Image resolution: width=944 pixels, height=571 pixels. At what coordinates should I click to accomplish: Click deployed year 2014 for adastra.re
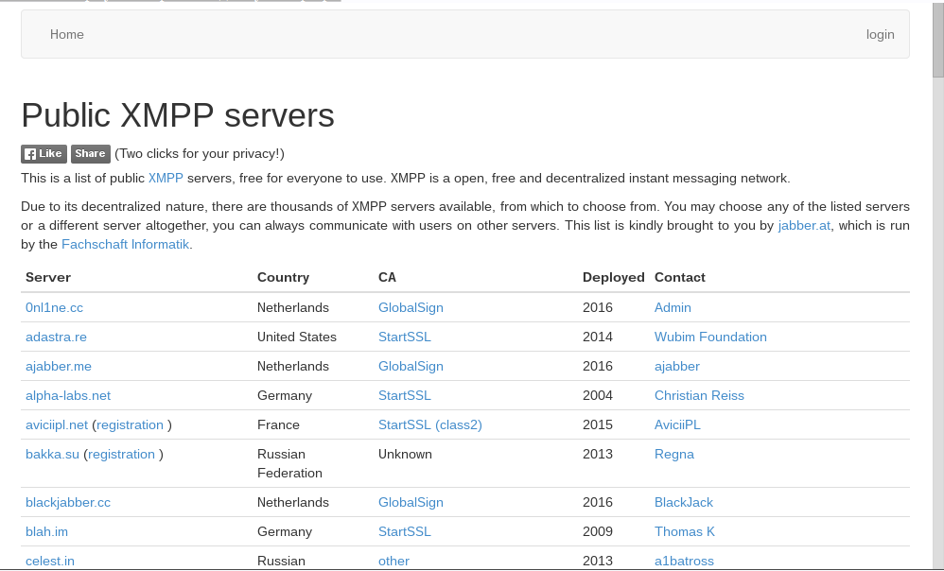point(598,337)
